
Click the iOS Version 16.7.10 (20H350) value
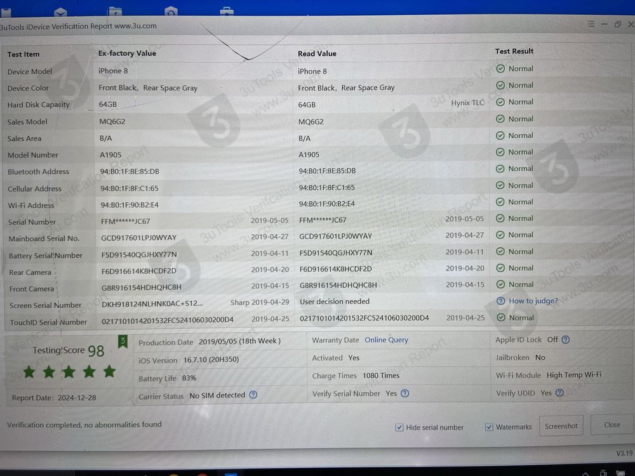pyautogui.click(x=211, y=359)
